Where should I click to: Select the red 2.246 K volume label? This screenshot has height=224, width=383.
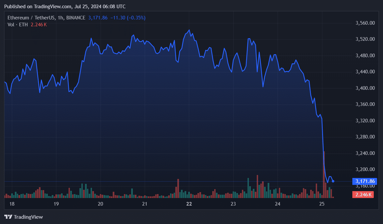[363, 194]
